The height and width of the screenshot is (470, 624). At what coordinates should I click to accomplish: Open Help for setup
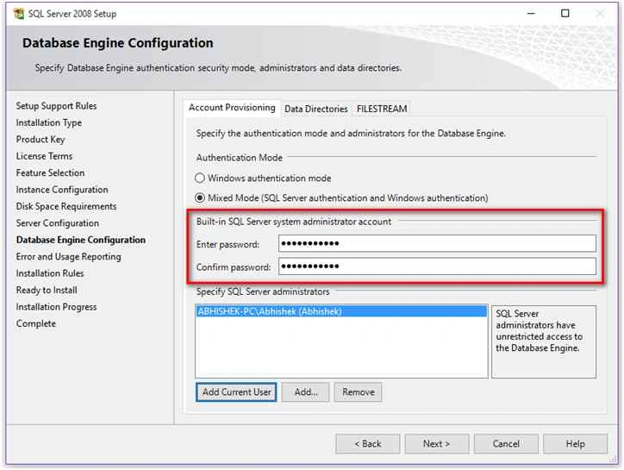(x=576, y=444)
